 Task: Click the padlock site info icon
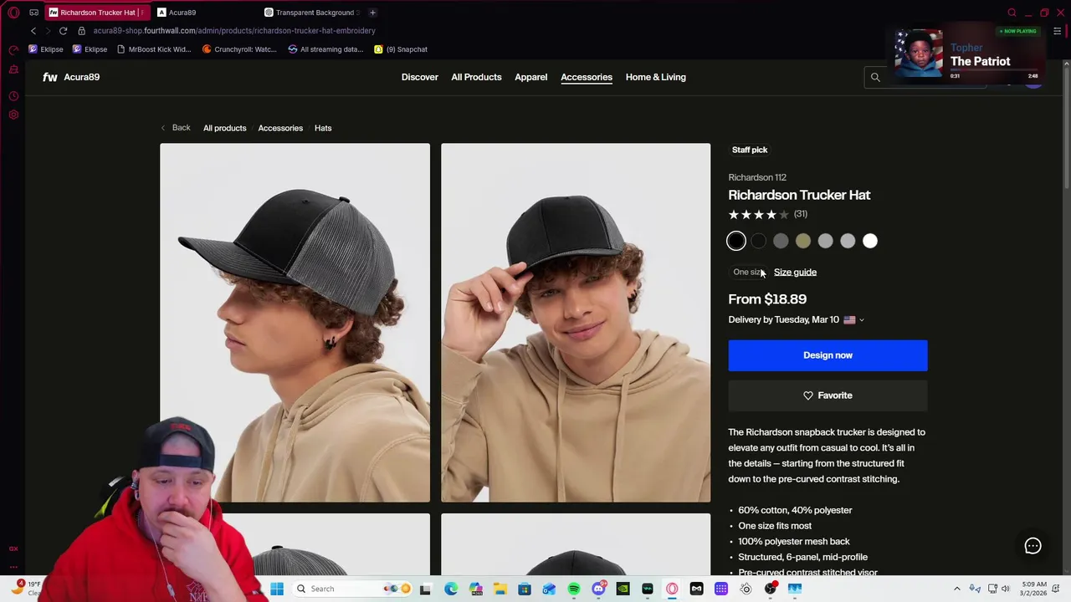tap(81, 31)
